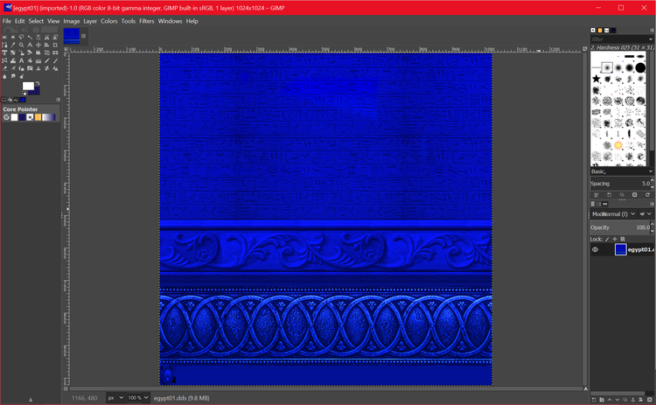Select the Zoom magnifier tool

(21, 45)
